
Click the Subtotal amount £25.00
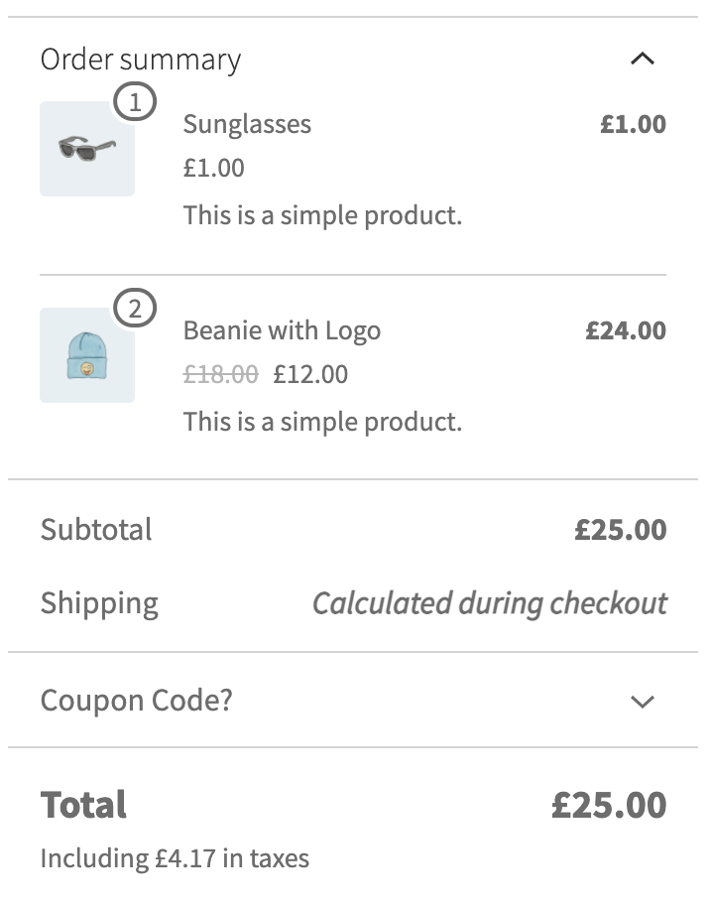pyautogui.click(x=620, y=529)
